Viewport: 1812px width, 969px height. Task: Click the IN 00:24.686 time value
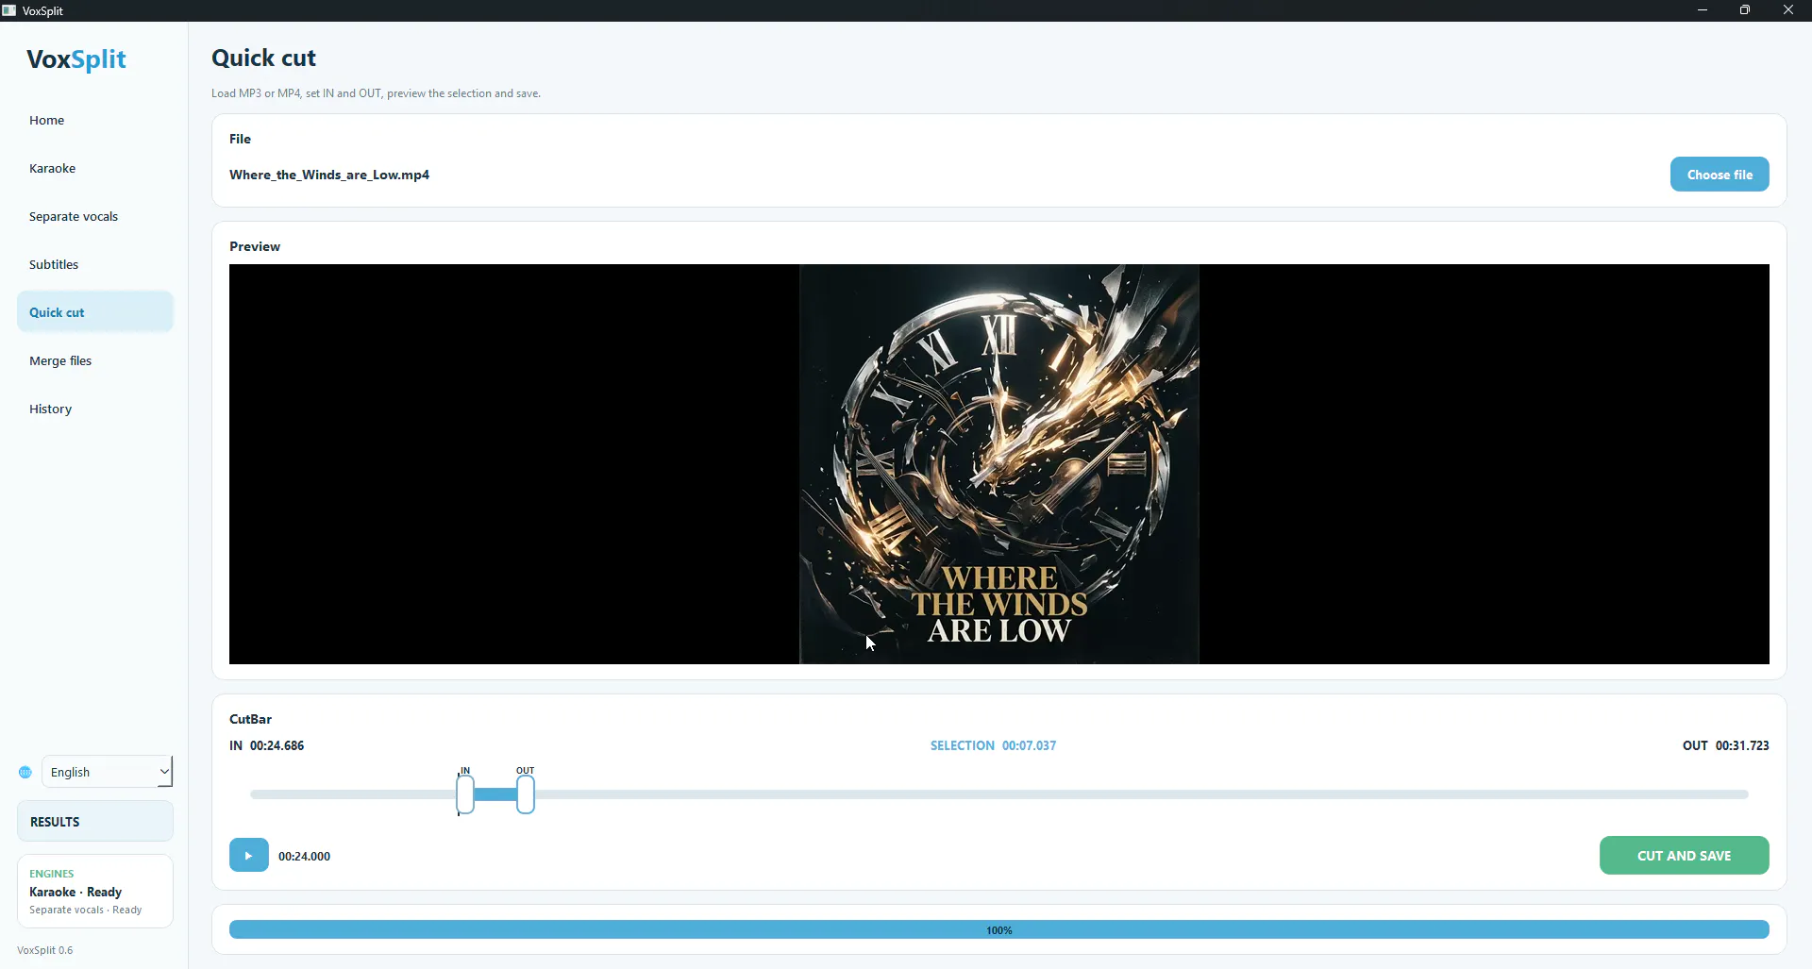coord(267,745)
